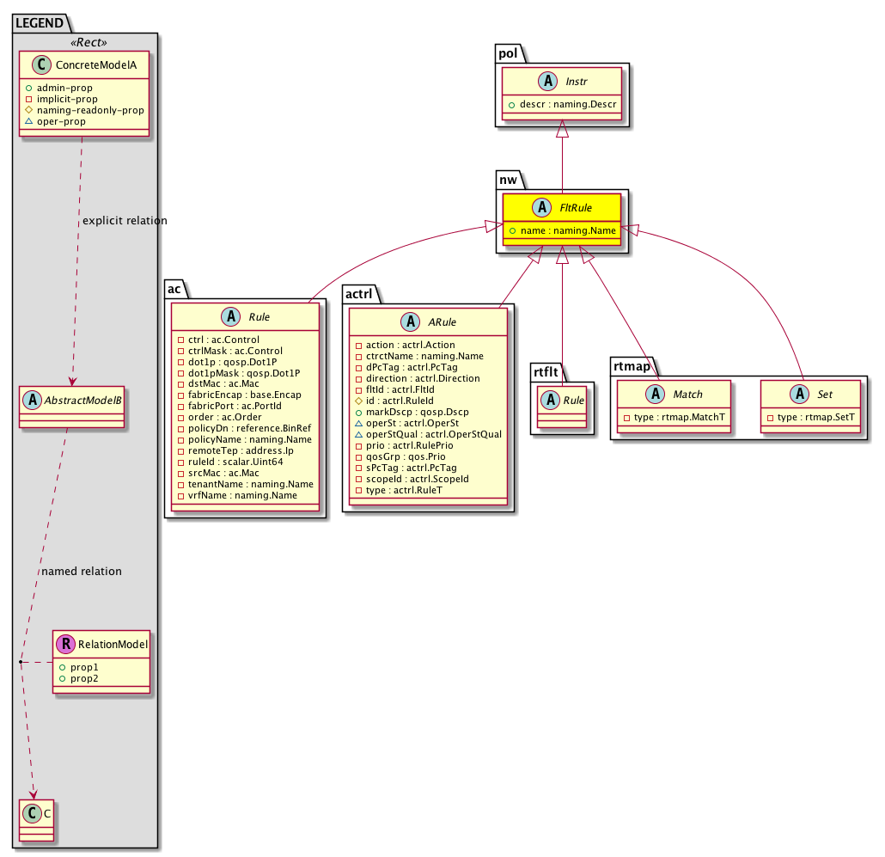Click the 'A' icon beside Instr
885x857 pixels.
pyautogui.click(x=540, y=80)
